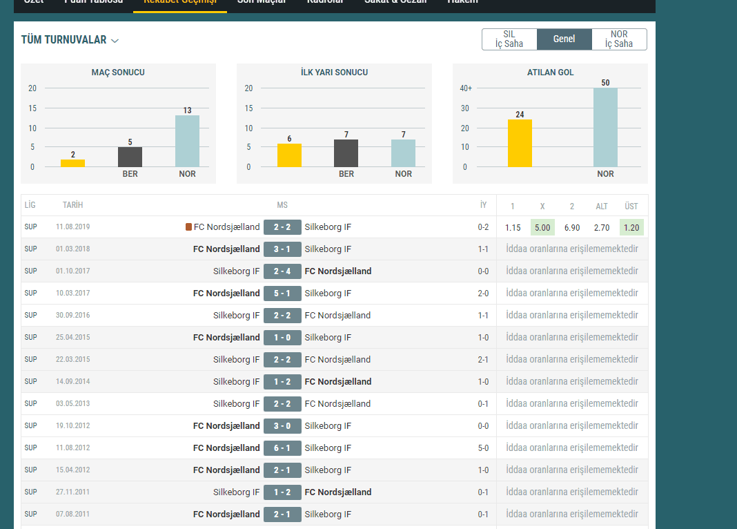Screen dimensions: 737x529
Task: Click the NOR bar labeled 50 in Atılan Gol
Action: click(605, 128)
